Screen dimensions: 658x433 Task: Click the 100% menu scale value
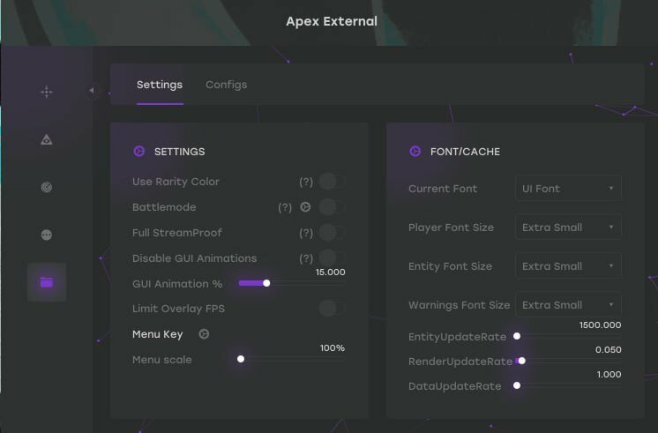click(333, 348)
